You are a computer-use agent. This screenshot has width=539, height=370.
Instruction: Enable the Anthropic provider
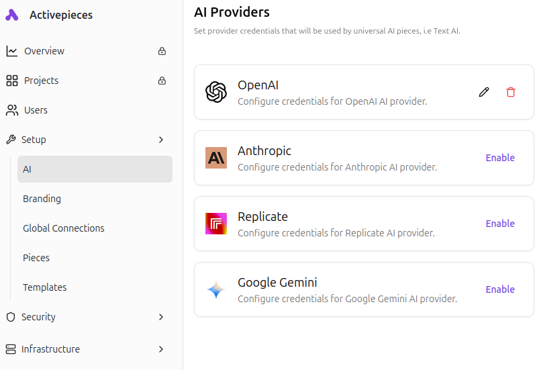pyautogui.click(x=500, y=158)
